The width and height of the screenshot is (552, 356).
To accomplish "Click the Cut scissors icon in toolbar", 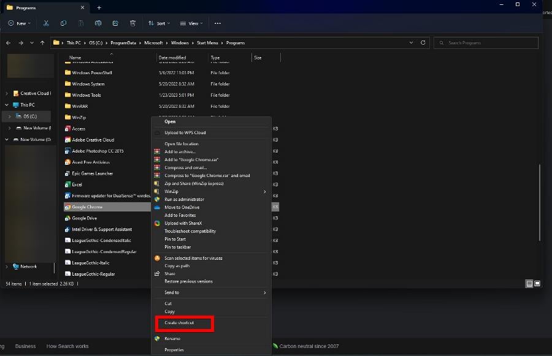I will (46, 23).
